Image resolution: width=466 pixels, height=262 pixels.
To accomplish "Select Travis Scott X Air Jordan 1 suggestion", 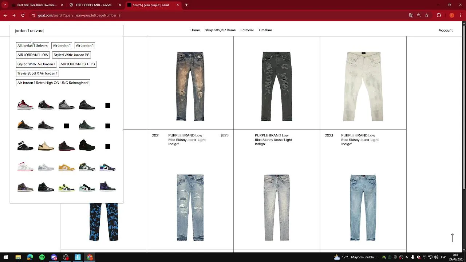I will [x=37, y=73].
